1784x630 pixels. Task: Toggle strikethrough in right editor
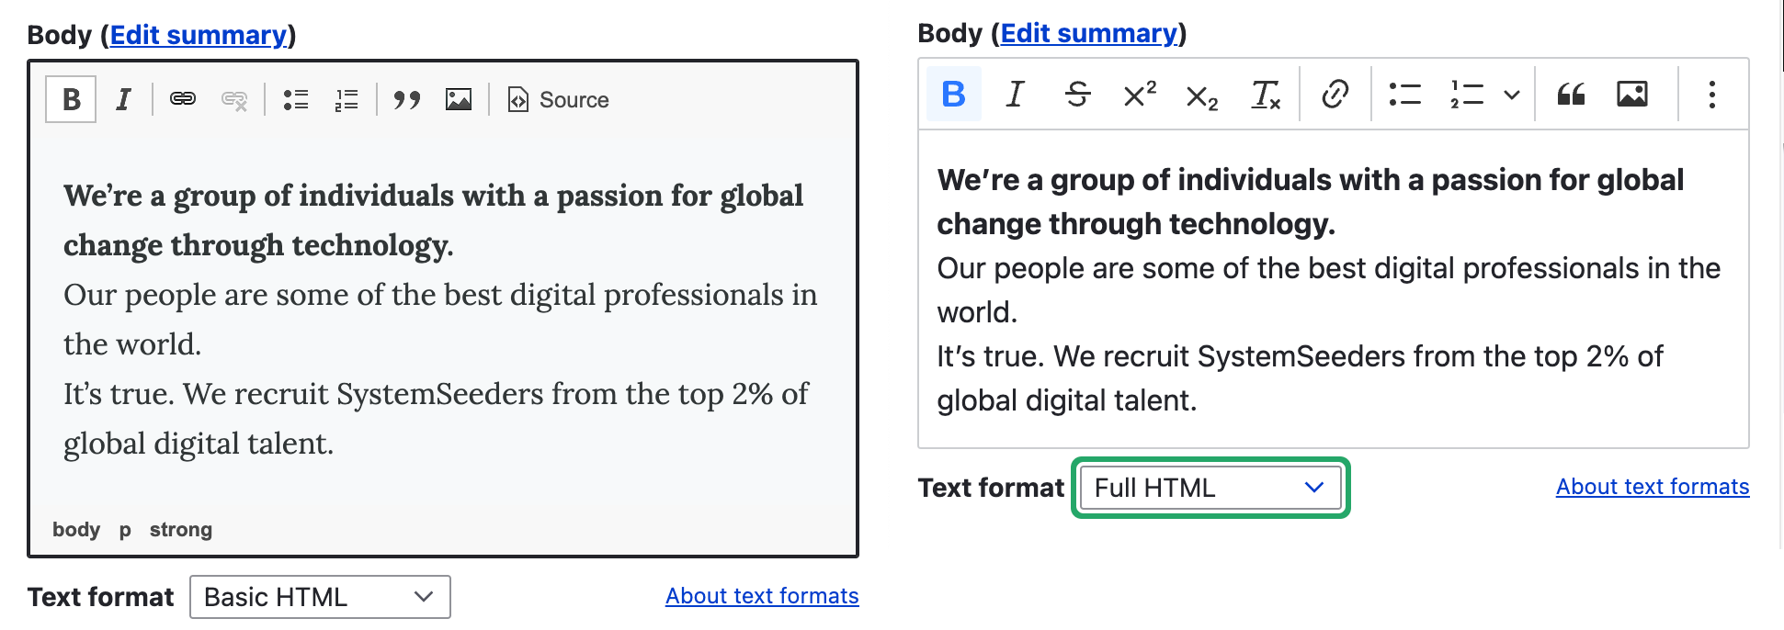[x=1077, y=94]
